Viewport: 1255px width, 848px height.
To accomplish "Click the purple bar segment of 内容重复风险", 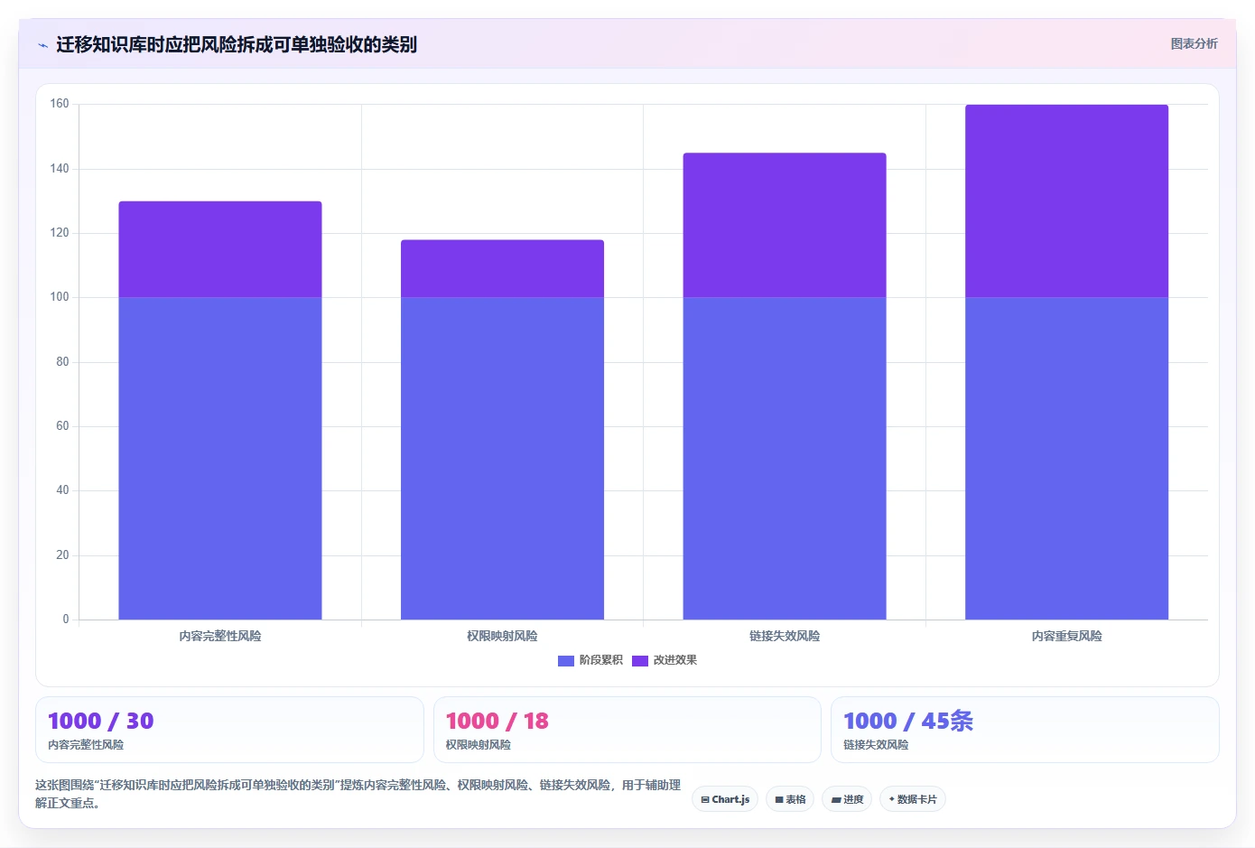I will 1066,201.
